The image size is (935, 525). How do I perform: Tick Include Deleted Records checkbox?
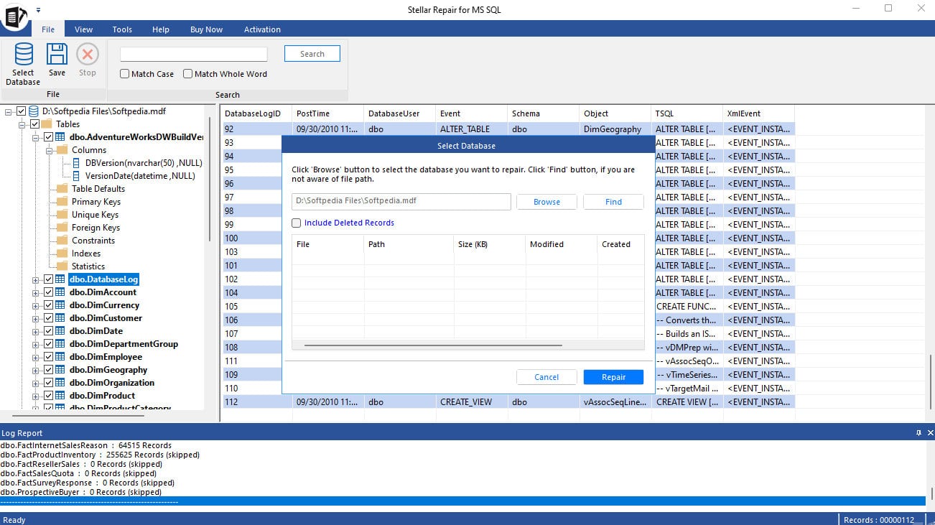296,223
